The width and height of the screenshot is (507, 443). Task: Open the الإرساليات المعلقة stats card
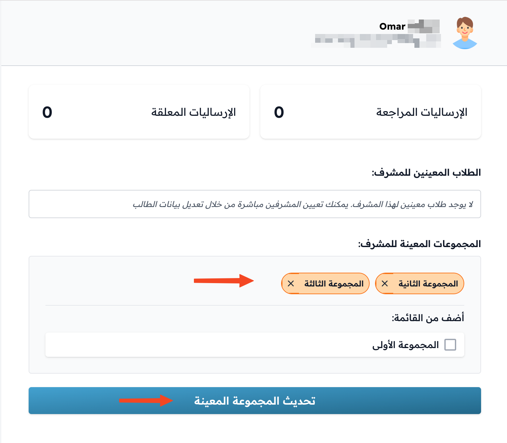tap(139, 112)
